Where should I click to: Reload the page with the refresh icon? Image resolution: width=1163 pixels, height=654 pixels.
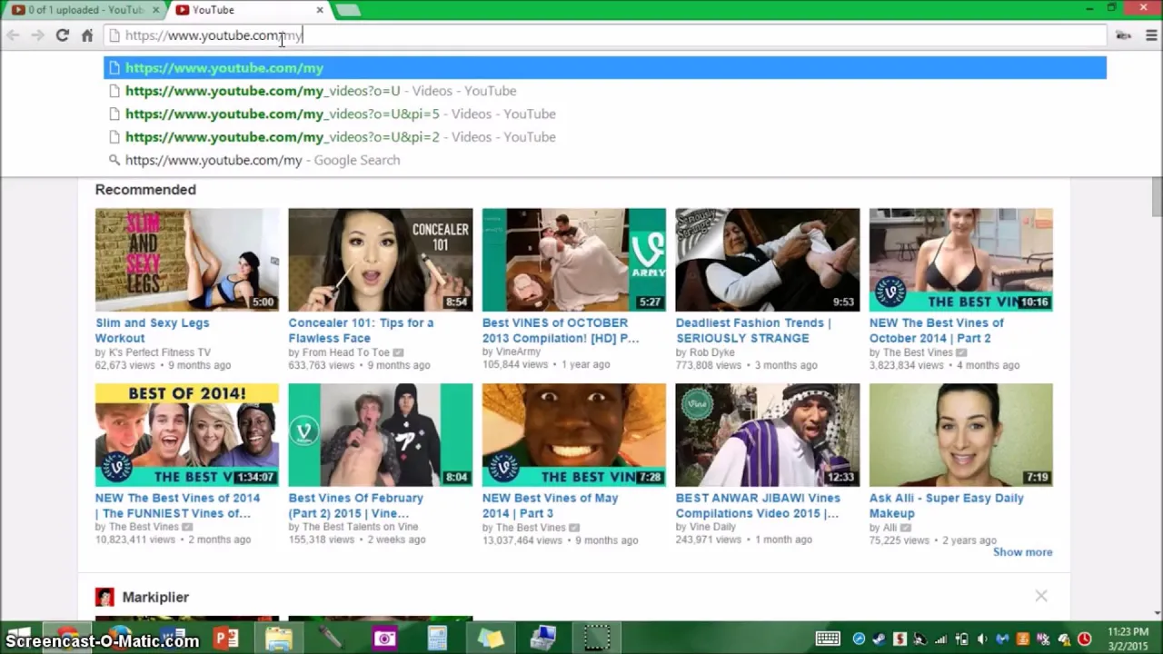pos(62,35)
